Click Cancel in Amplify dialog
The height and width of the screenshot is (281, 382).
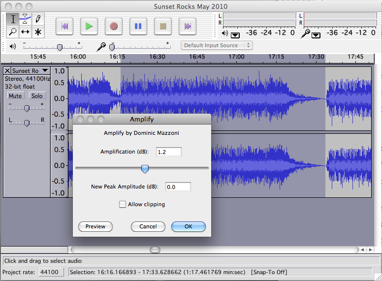148,226
